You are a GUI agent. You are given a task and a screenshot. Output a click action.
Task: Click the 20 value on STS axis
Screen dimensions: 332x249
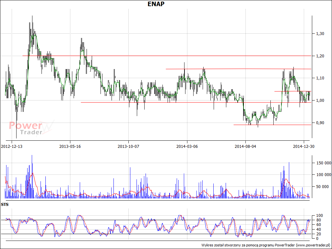318,234
